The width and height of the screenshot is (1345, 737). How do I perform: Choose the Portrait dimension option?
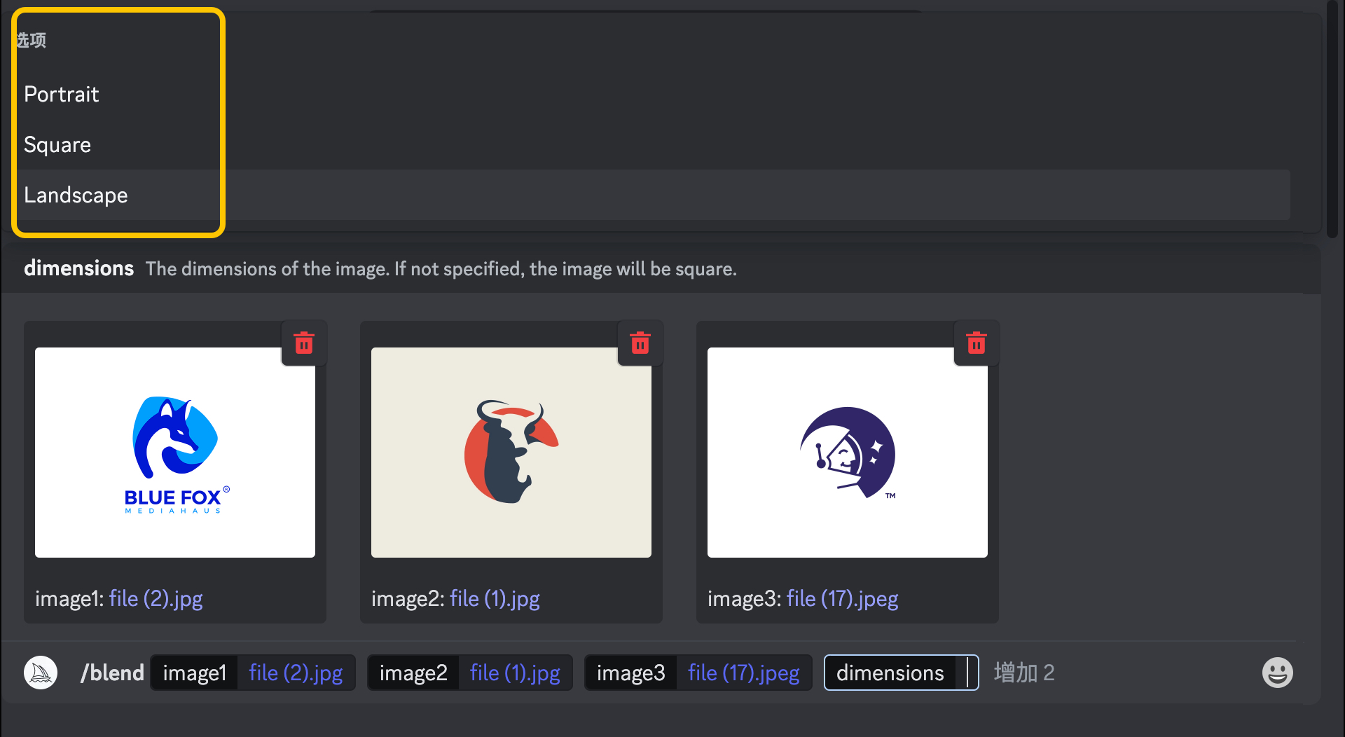point(654,94)
